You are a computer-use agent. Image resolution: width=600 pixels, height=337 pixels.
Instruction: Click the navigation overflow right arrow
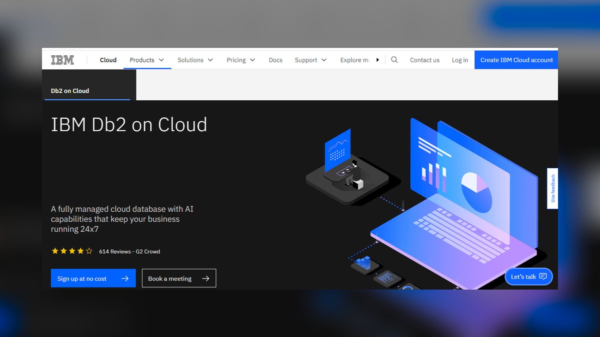coord(377,60)
